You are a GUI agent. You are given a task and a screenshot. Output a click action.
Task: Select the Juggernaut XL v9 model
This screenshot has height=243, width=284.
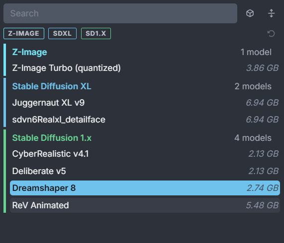point(145,103)
